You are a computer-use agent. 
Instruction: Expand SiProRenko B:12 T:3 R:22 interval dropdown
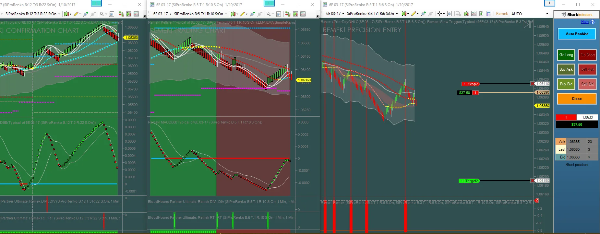tap(59, 14)
